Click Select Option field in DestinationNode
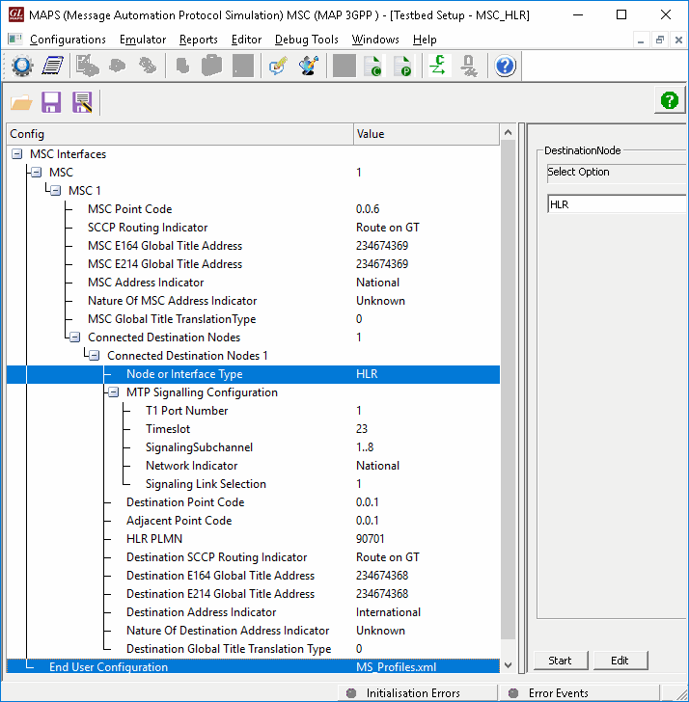The height and width of the screenshot is (702, 689). coord(618,173)
